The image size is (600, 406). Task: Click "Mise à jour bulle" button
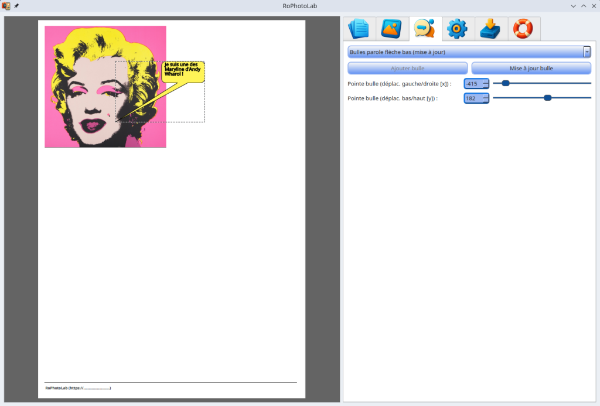coord(531,69)
